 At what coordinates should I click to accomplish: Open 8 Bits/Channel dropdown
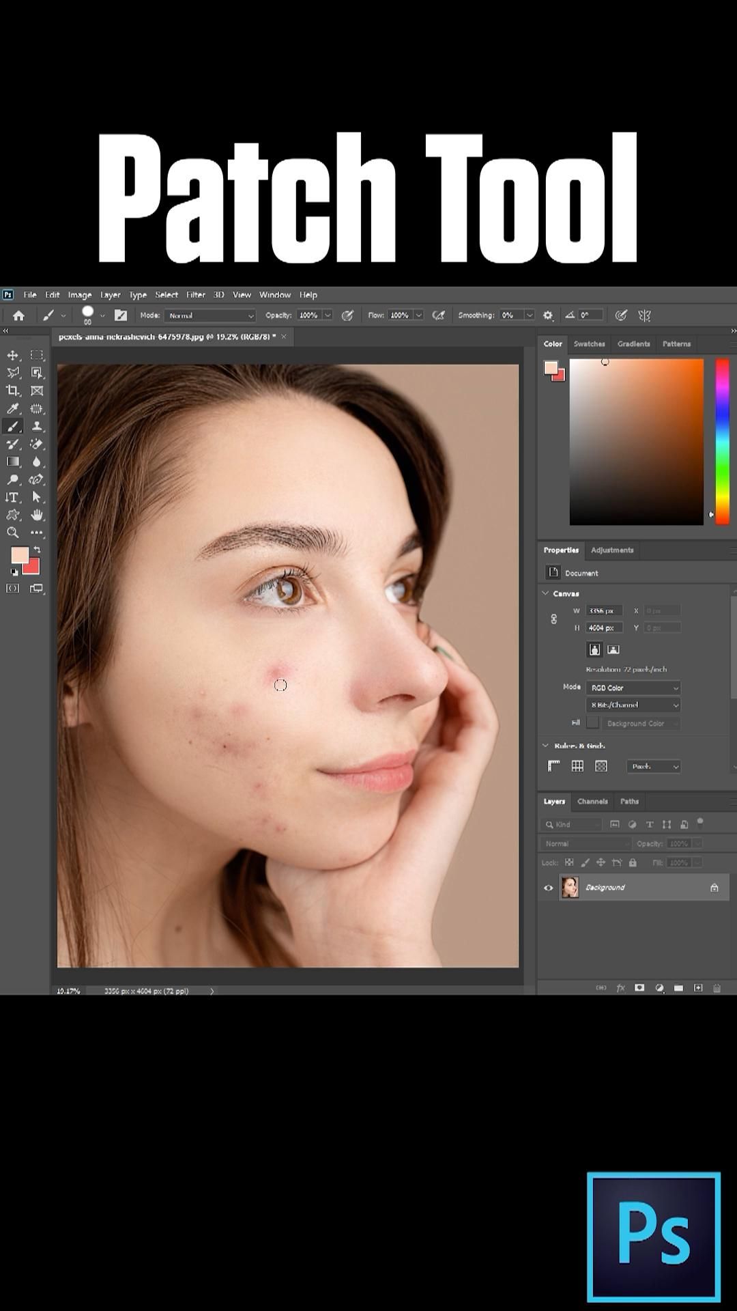tap(633, 705)
